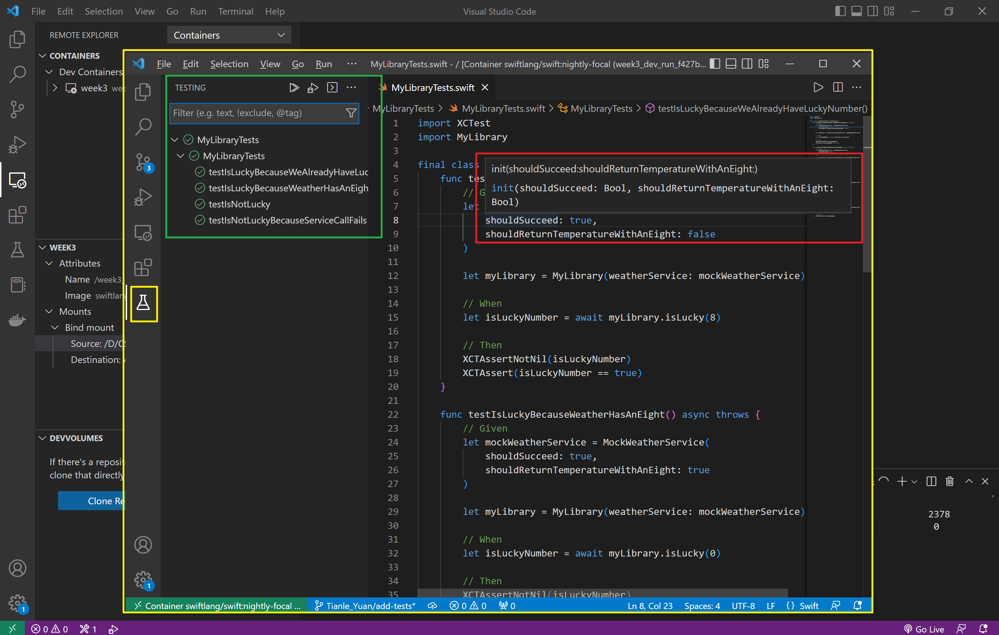Open new terminal dropdown arrow in outer panel

click(x=914, y=482)
